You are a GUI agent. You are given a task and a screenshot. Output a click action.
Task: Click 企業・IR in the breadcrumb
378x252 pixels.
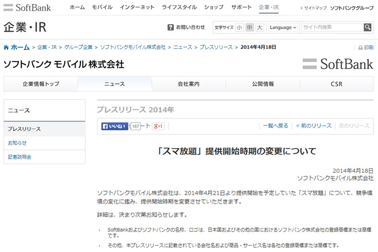47,47
